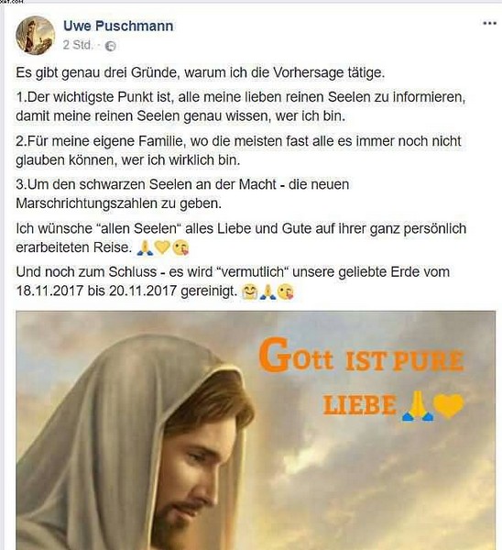
Task: Click the praying hands emoji after 'gereinigt.'
Action: tap(267, 291)
